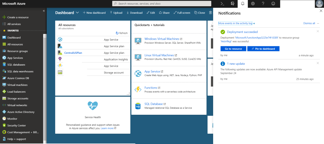The image size is (324, 144).
Task: Click the Go to resource button
Action: (x=233, y=49)
